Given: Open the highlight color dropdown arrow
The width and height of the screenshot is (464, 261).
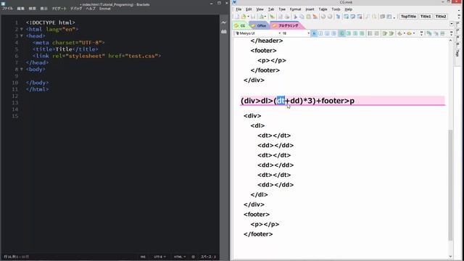Looking at the screenshot, I should pos(414,33).
